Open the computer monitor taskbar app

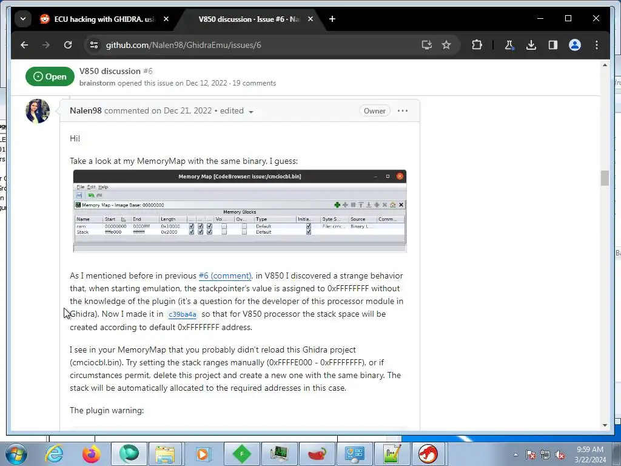click(x=279, y=454)
